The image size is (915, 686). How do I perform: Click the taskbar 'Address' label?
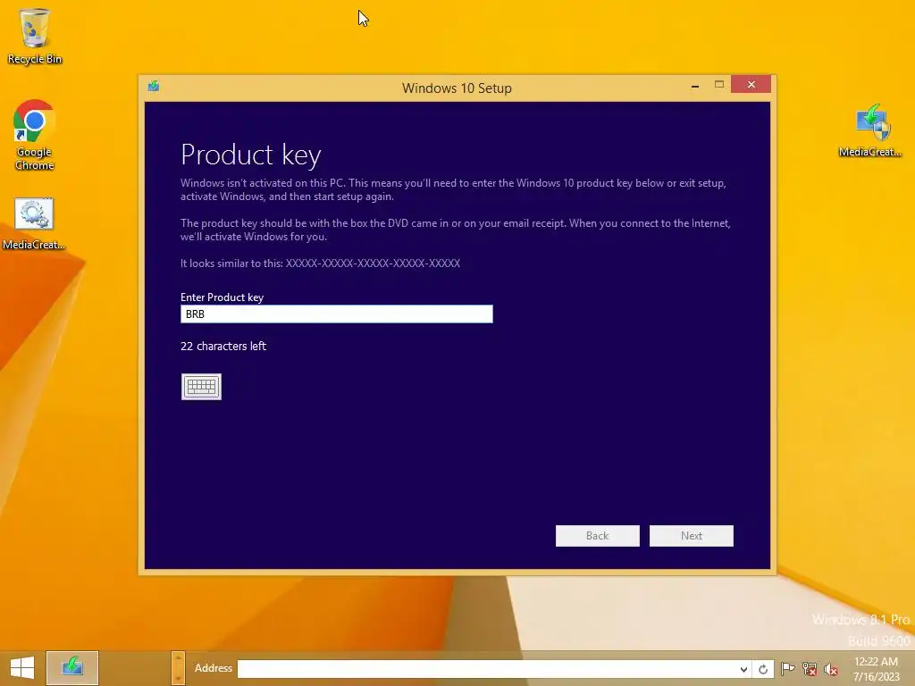[x=213, y=668]
